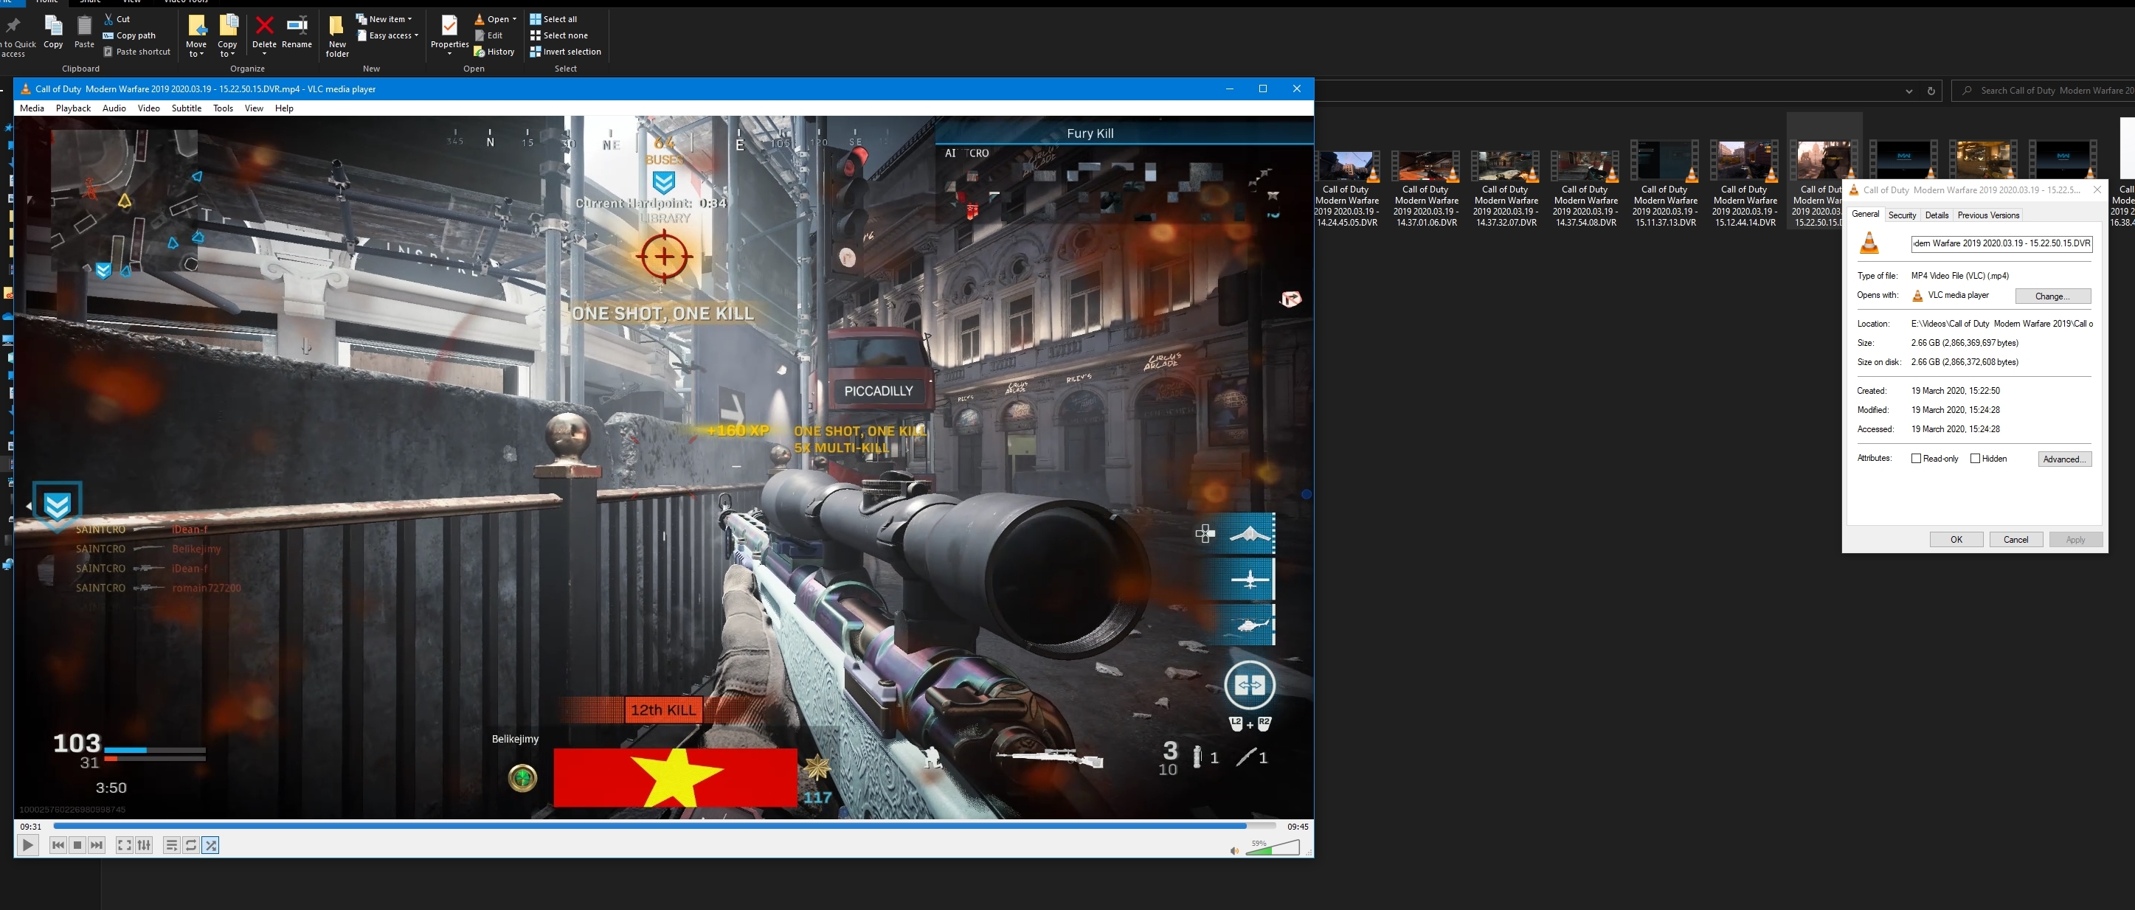Click the stop playback button
2135x910 pixels.
[77, 845]
